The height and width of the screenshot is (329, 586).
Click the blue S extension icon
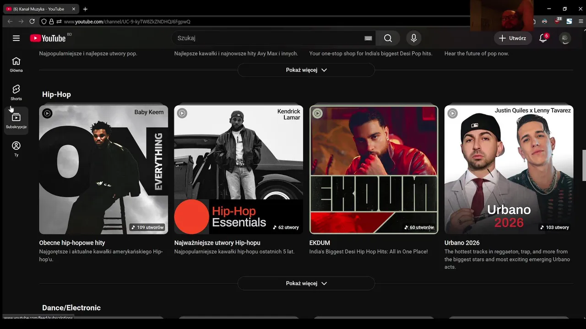tap(569, 21)
